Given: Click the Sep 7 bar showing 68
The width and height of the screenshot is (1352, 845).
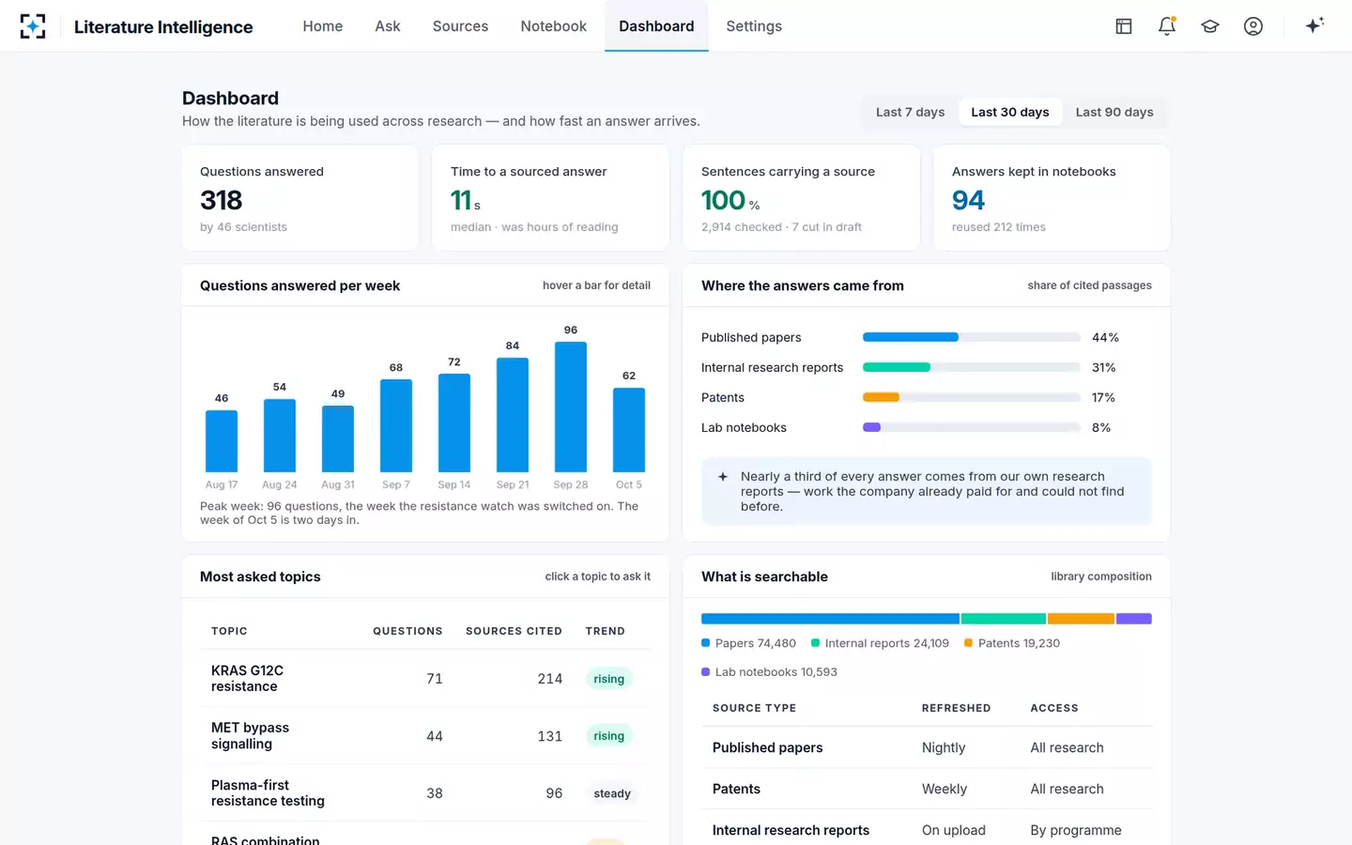Looking at the screenshot, I should pos(396,425).
